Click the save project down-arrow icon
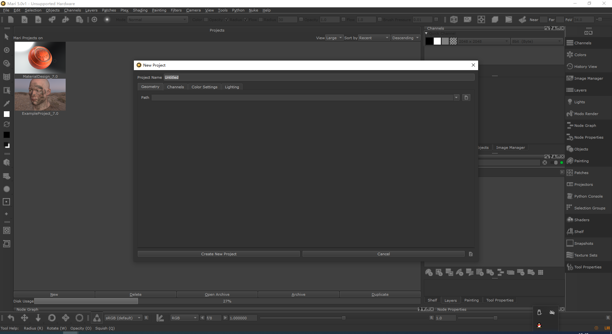The image size is (612, 334). pos(38,19)
